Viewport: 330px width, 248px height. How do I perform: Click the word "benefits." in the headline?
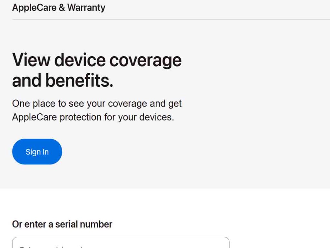coord(79,81)
